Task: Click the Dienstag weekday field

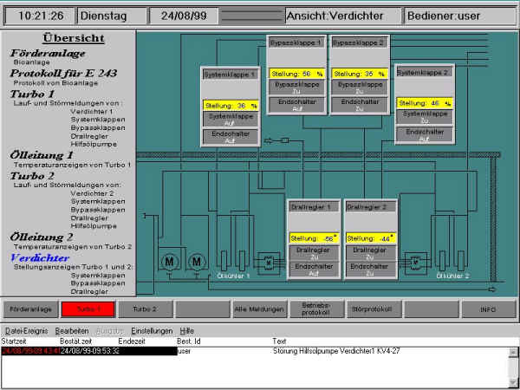Action: (x=112, y=16)
